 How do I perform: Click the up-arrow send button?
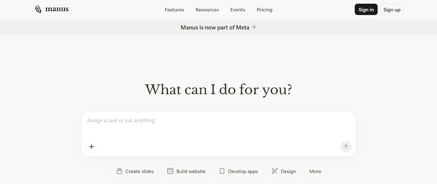346,147
